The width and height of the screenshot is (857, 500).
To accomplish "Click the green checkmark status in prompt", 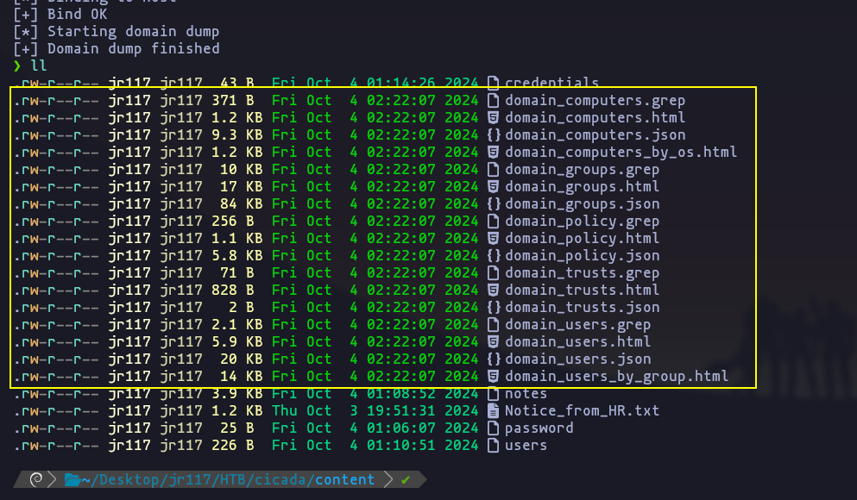I will click(406, 480).
